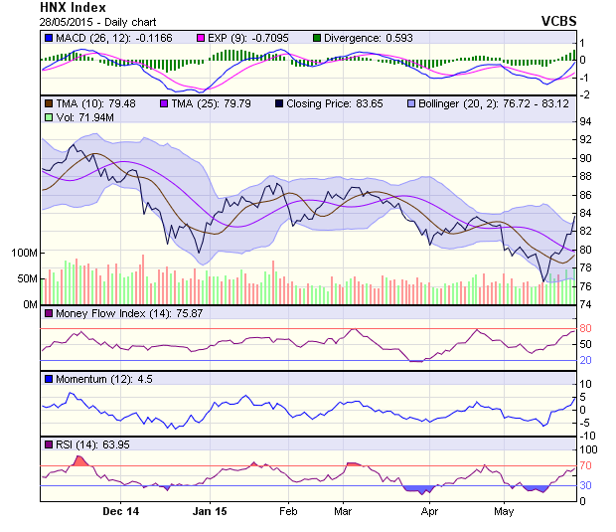616x532 pixels.
Task: Click the RSI (14) legend swatch
Action: [49, 443]
